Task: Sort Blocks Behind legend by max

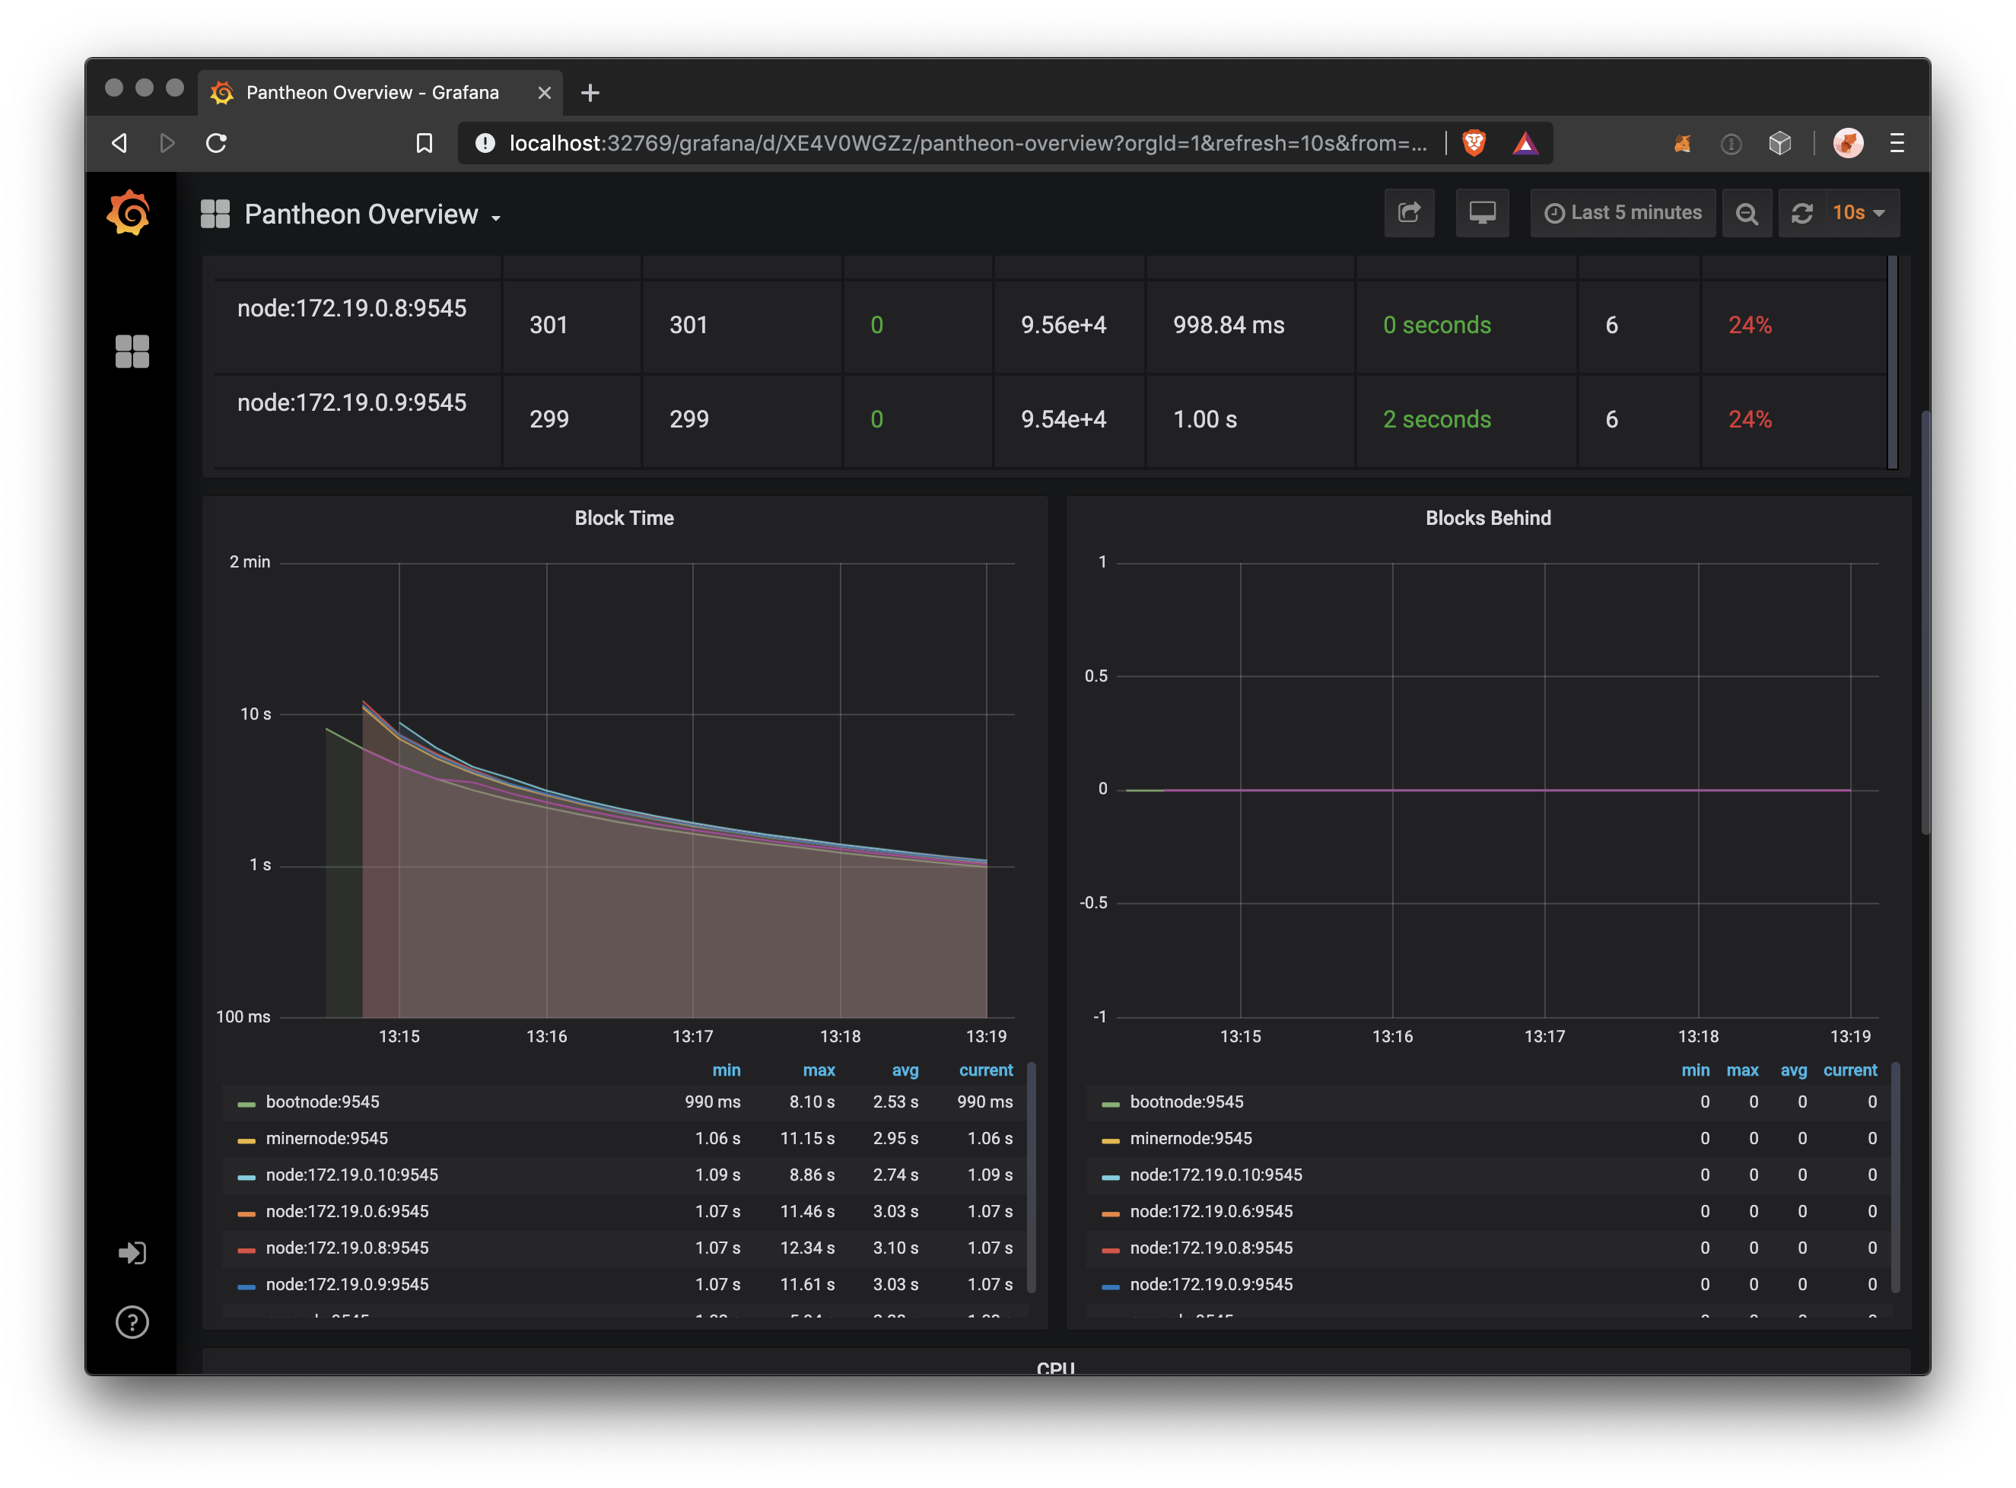Action: pyautogui.click(x=1741, y=1070)
